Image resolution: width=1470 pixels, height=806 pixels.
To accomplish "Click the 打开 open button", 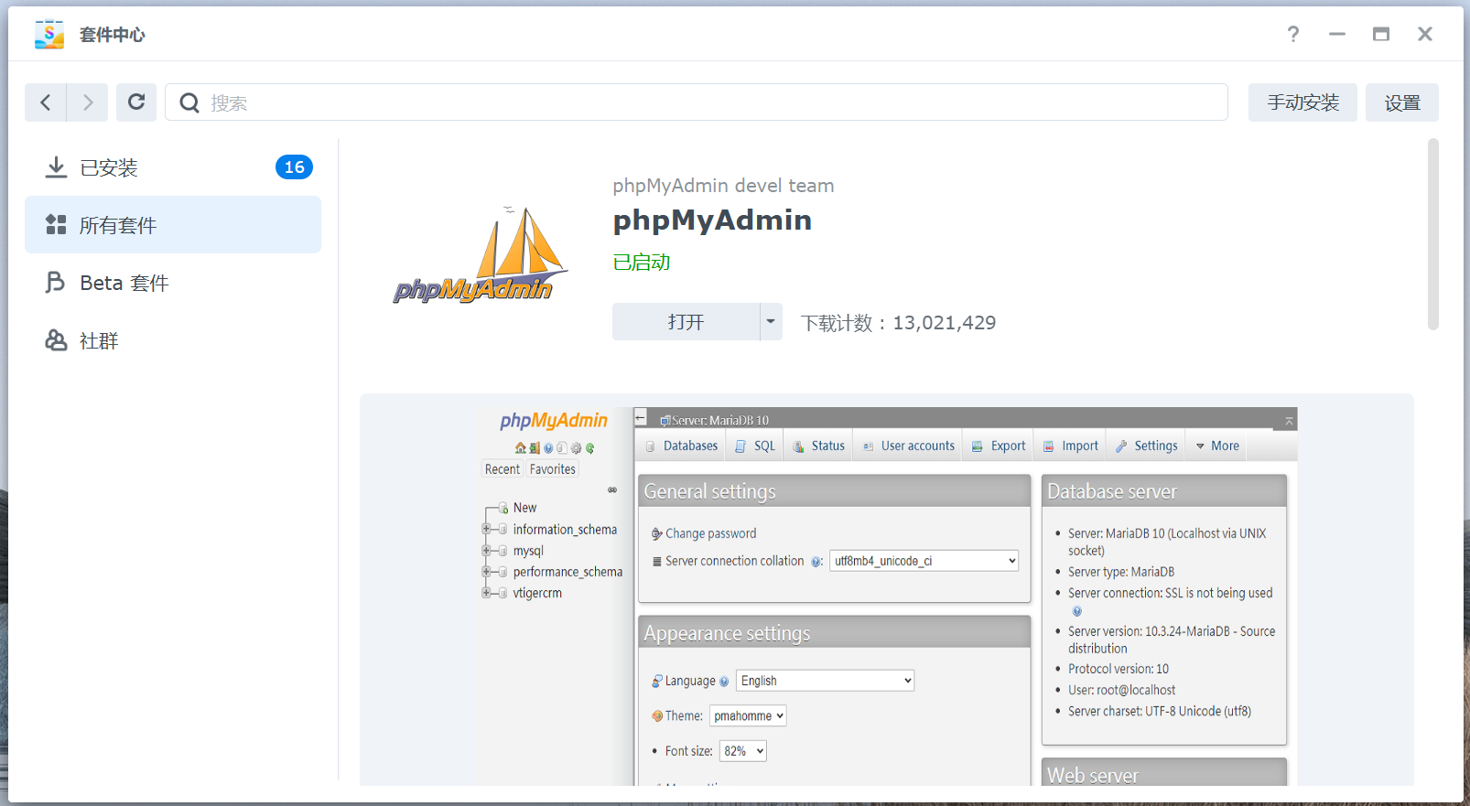I will (x=686, y=322).
